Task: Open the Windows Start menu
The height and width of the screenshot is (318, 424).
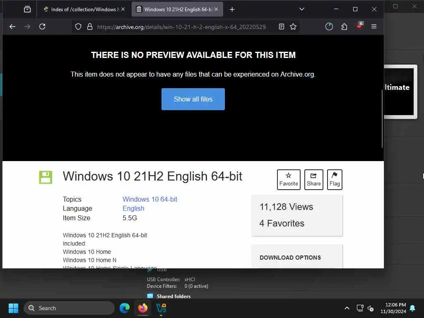Action: point(13,308)
